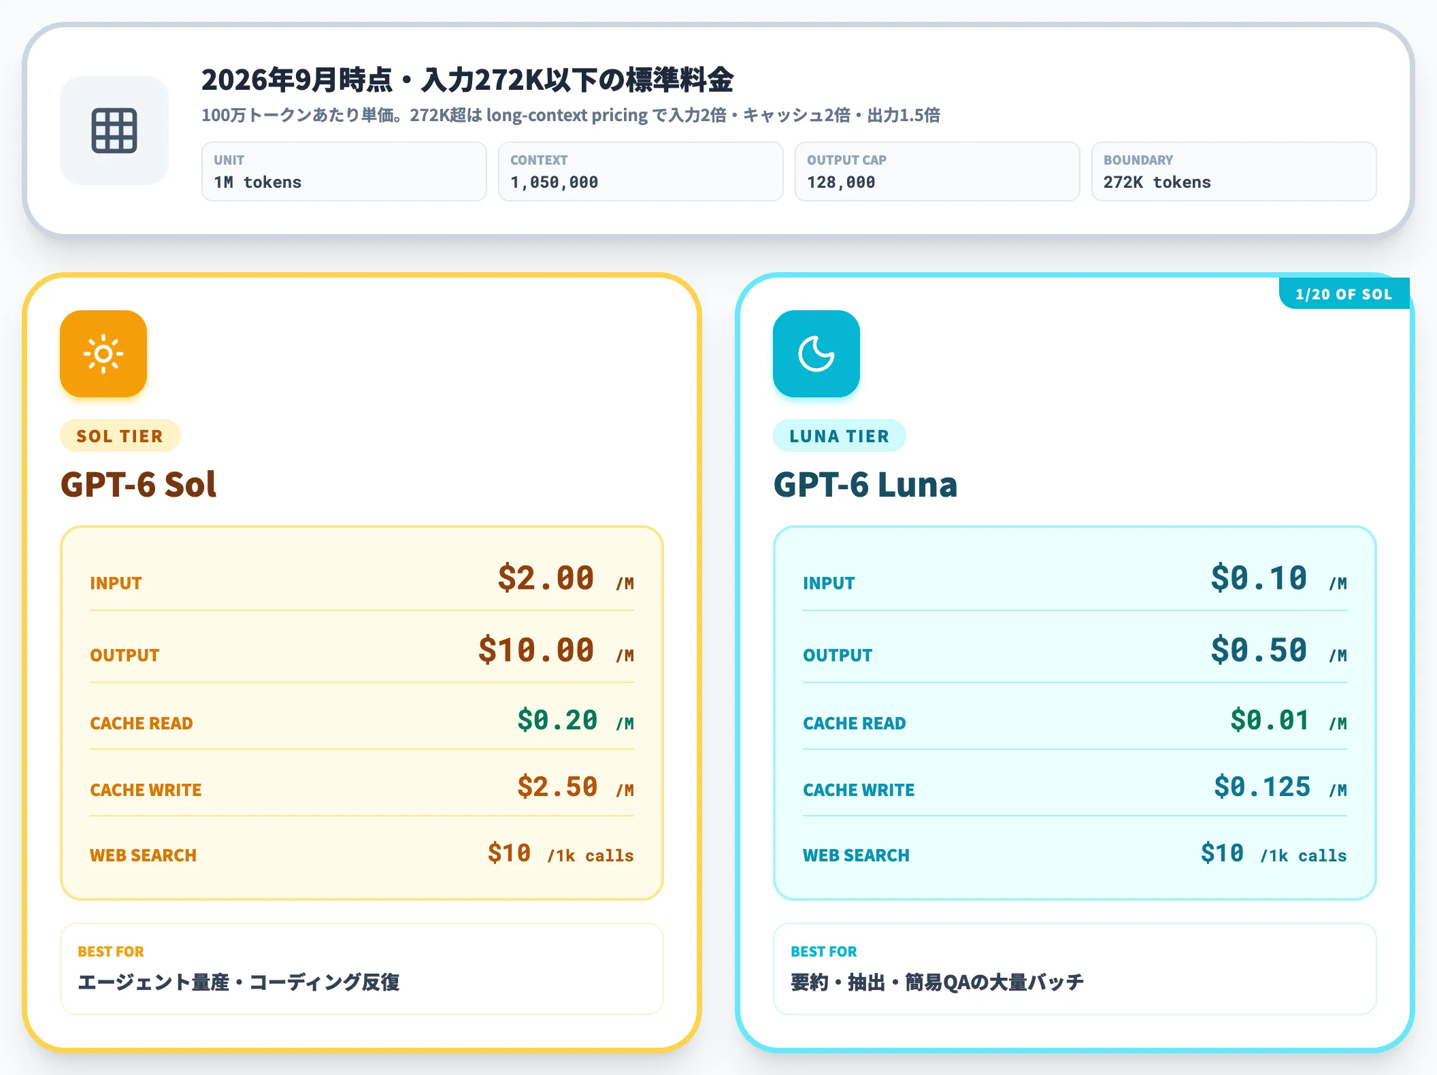Click the long-context pricing subtitle text

[571, 115]
